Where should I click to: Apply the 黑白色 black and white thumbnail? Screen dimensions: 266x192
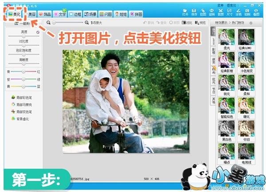click(x=227, y=131)
